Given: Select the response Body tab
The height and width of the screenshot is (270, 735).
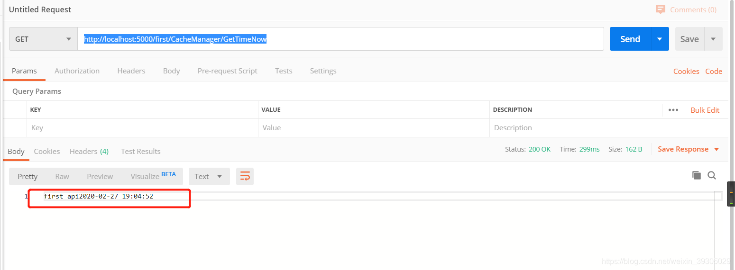Looking at the screenshot, I should tap(16, 152).
